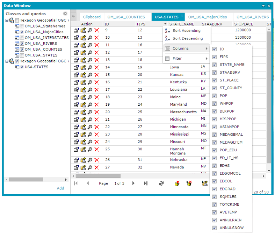This screenshot has height=234, width=275.
Task: Open the Data Window title bar dropdown arrow
Action: coord(263,6)
